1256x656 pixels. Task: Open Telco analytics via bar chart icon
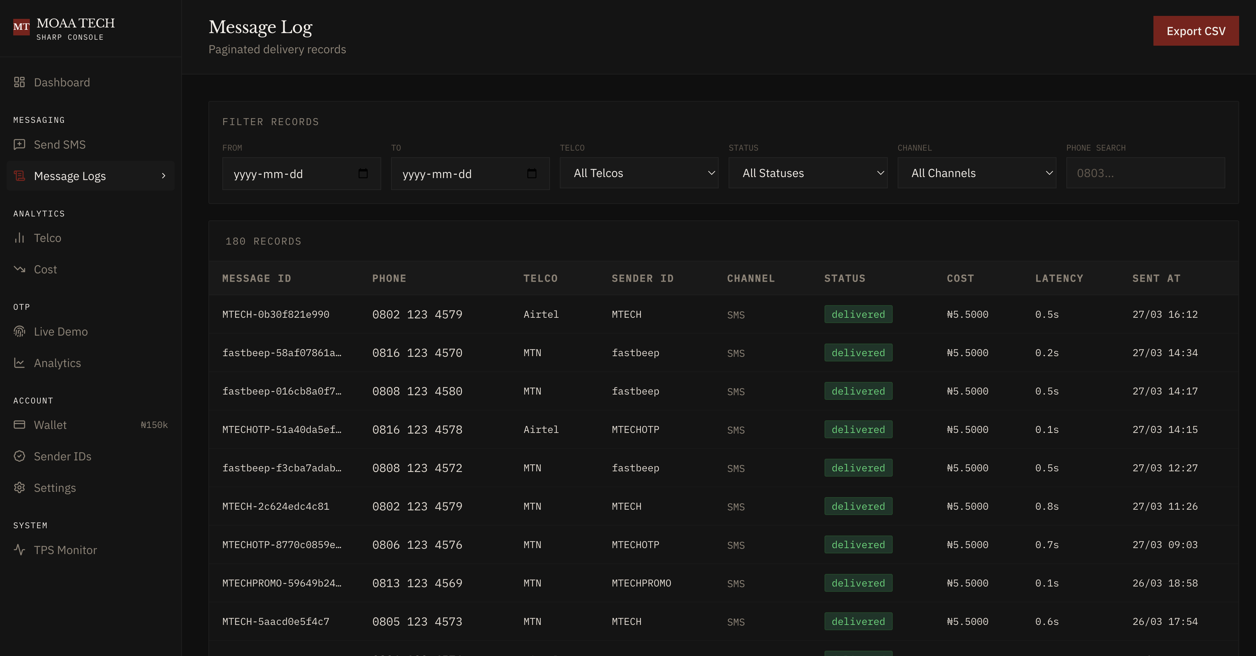[x=19, y=238]
